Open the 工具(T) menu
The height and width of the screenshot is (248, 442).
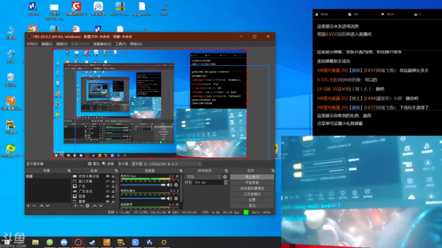[120, 44]
